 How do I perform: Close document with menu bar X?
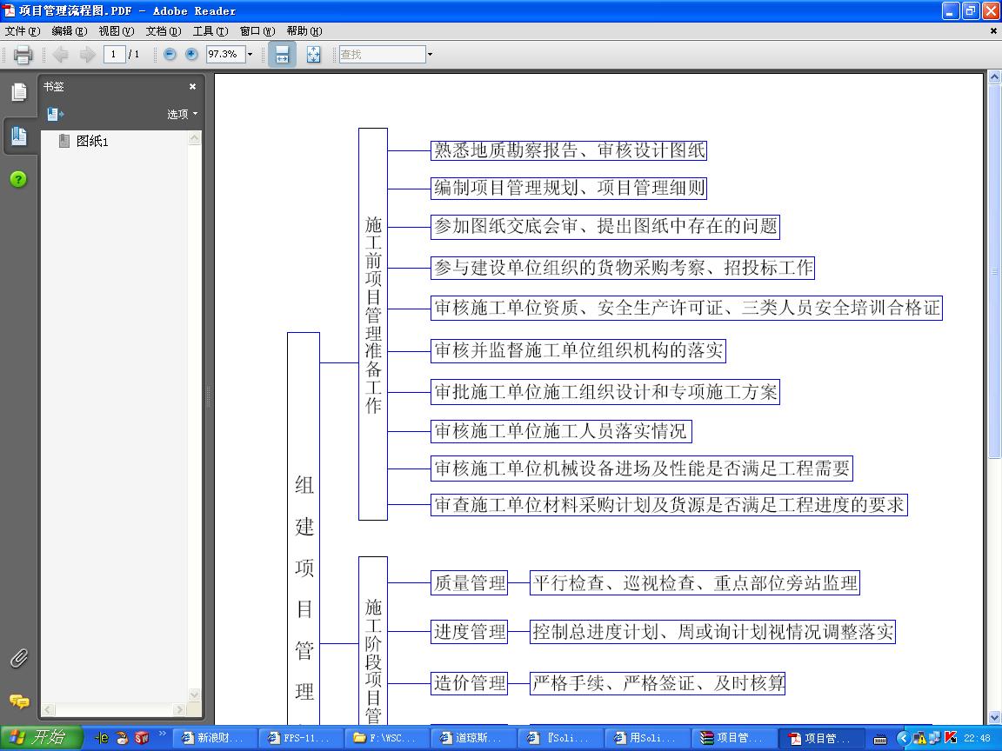pyautogui.click(x=993, y=30)
